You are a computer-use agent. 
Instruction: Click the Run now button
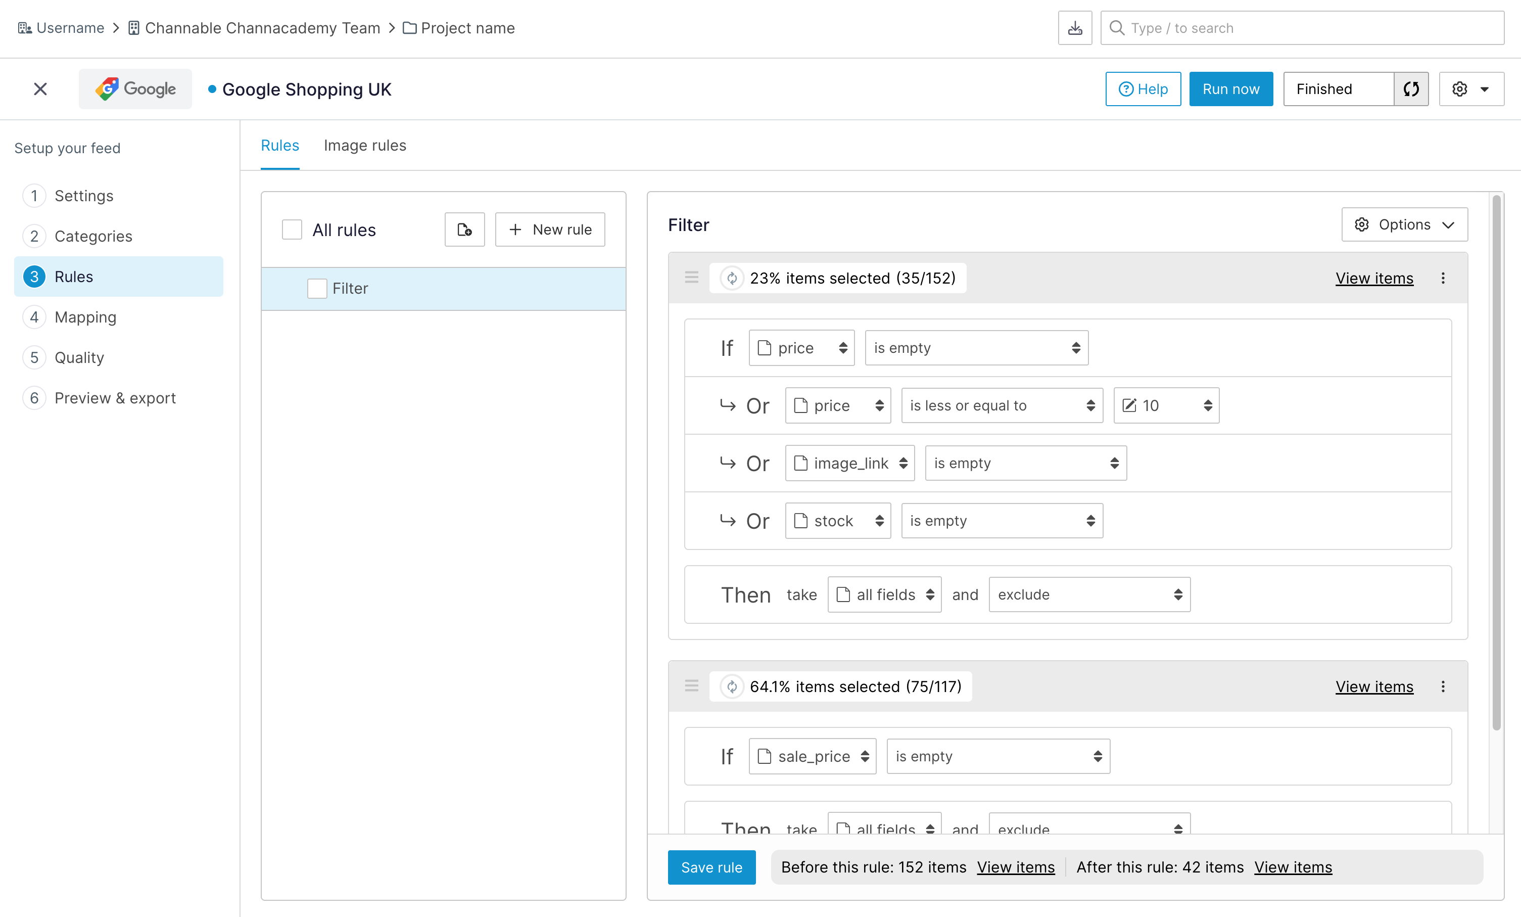pyautogui.click(x=1231, y=88)
